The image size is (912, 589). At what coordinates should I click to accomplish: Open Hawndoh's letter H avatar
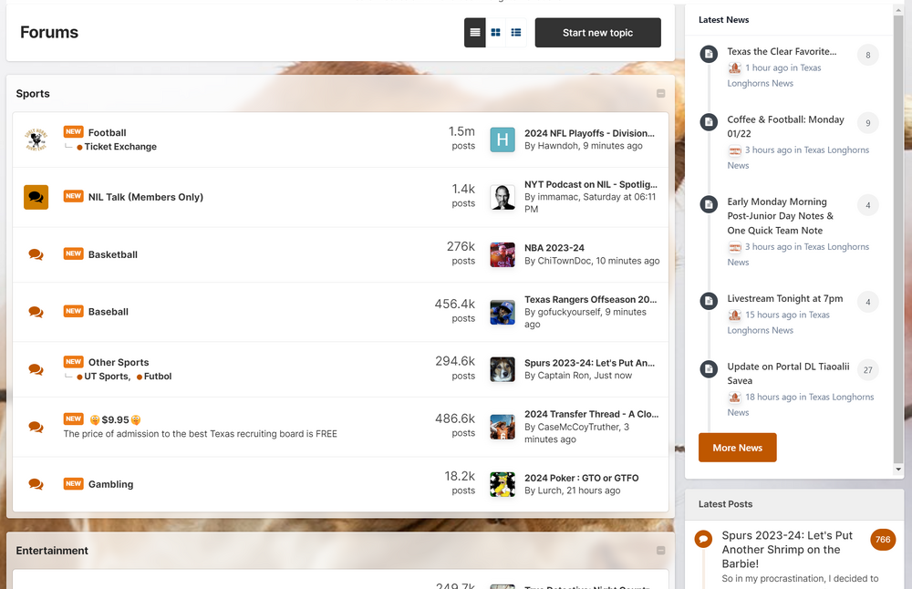click(x=503, y=139)
